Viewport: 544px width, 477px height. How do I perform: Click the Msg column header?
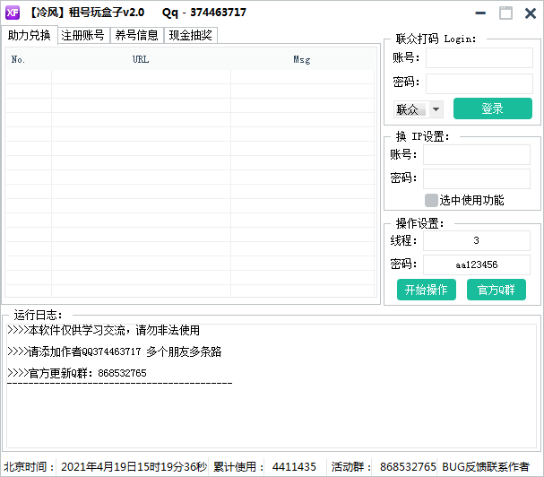point(301,60)
